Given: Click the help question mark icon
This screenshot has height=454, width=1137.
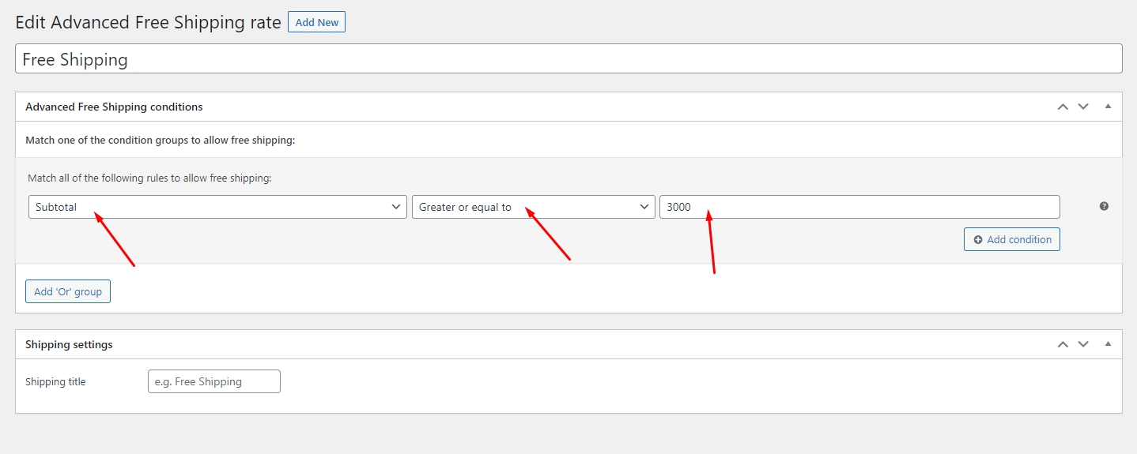Looking at the screenshot, I should pyautogui.click(x=1104, y=206).
